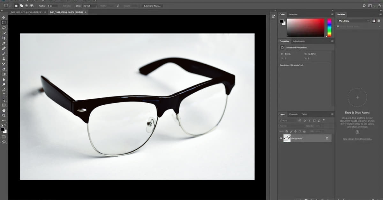Open the Edit Toolbar three-dots button
Screen dimensions: 383x200
pos(4,120)
